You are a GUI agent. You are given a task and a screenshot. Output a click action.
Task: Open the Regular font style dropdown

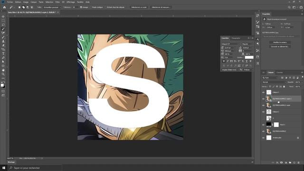coord(247,44)
